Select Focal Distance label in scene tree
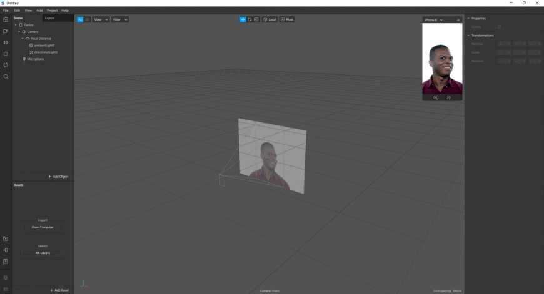 41,39
